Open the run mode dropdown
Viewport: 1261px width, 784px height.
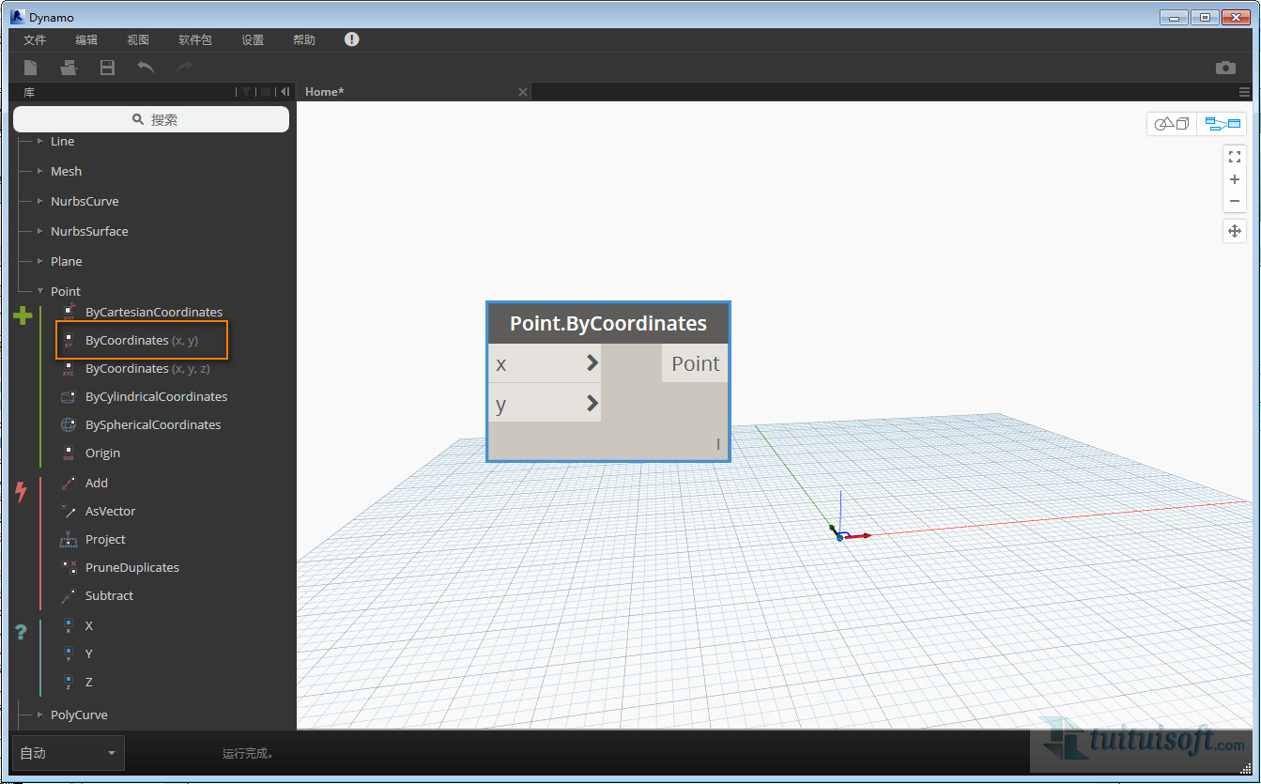(68, 753)
